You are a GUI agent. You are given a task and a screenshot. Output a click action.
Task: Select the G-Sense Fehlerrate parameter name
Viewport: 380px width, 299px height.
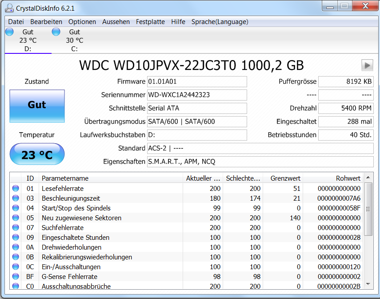coord(69,277)
